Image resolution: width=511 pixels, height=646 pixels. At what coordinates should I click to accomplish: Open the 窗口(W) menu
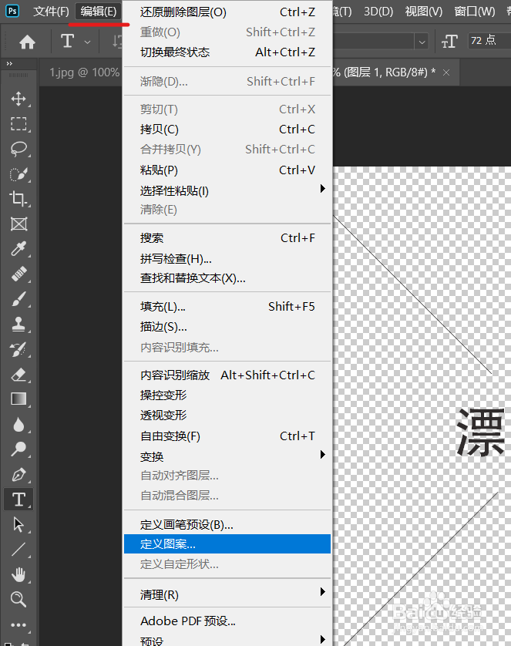pos(475,11)
